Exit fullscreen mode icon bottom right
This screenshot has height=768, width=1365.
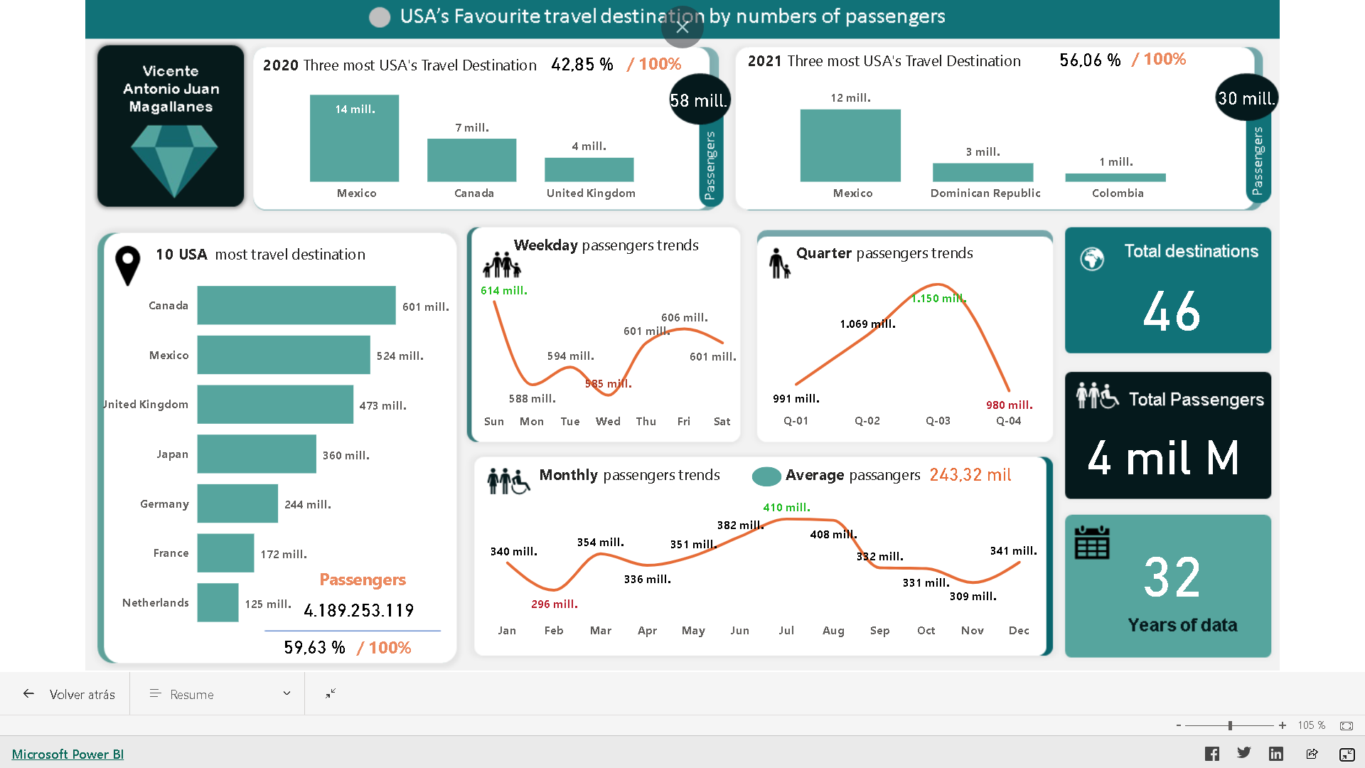tap(1347, 754)
